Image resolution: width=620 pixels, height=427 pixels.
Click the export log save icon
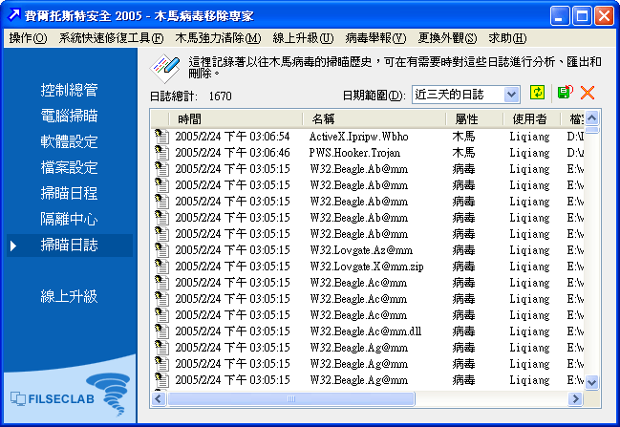click(564, 94)
